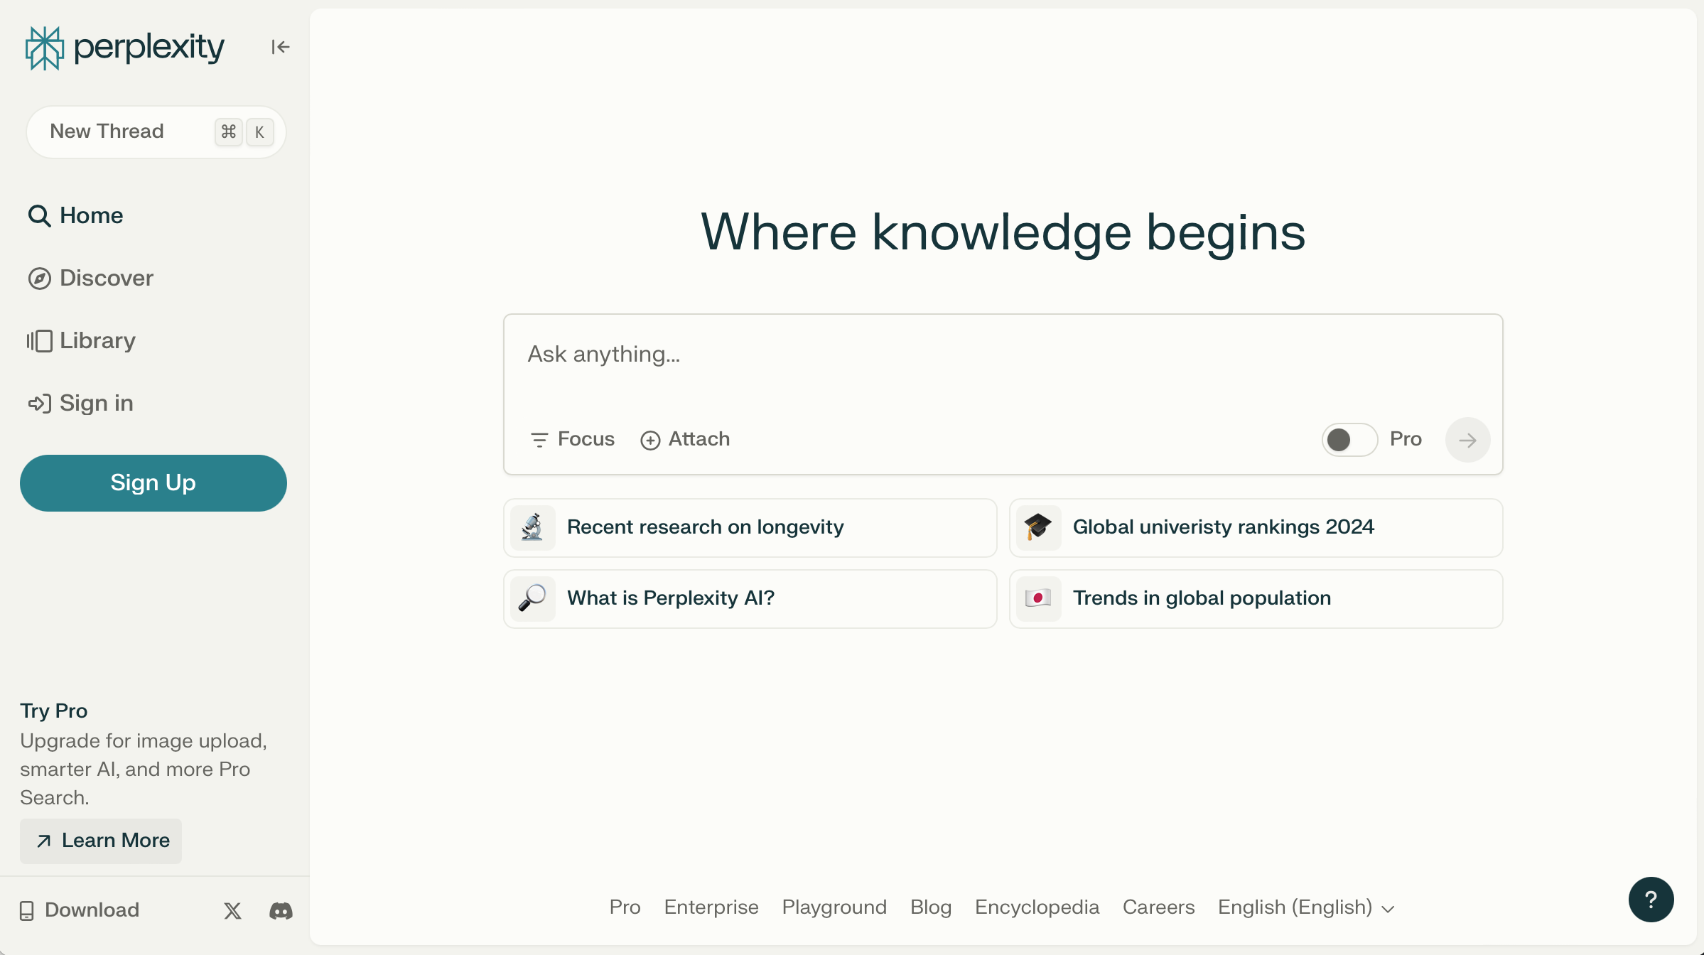Select Trends in global population suggestion
This screenshot has width=1704, height=955.
pos(1256,599)
